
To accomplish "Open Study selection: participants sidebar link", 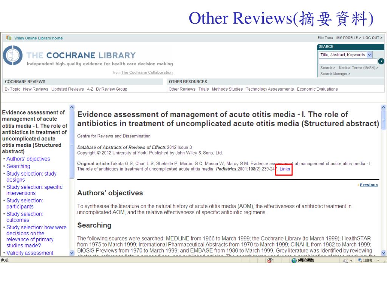I will click(x=25, y=204).
